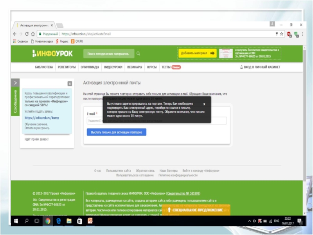
Task: Open a new browser tab
Action: tap(60, 25)
